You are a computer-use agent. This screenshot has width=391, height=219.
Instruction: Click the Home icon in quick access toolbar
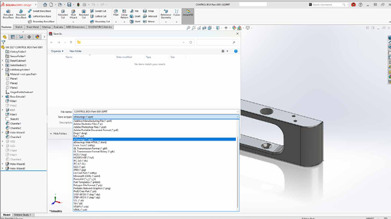coord(45,4)
